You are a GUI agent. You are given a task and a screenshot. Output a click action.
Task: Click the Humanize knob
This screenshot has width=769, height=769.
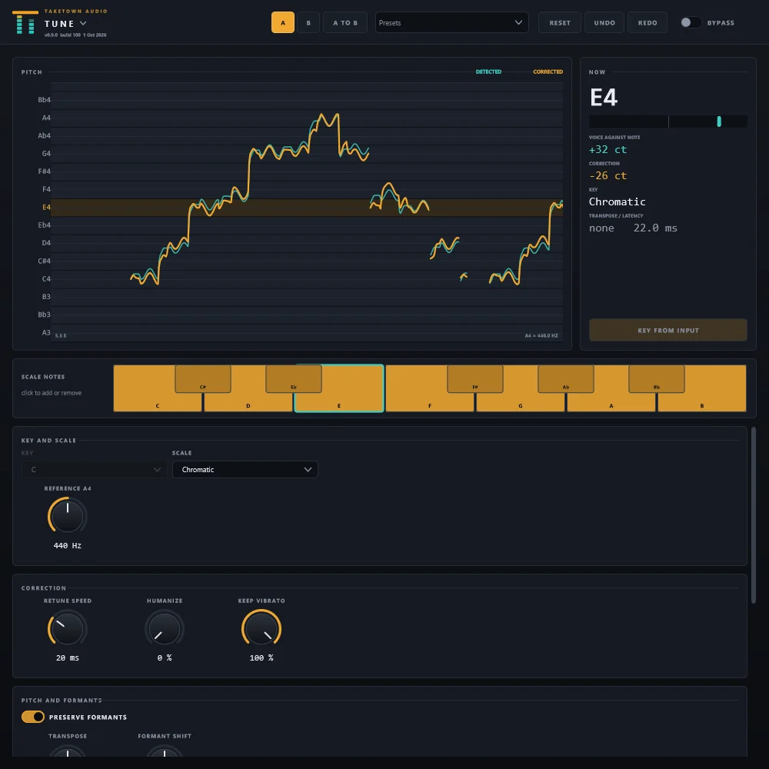tap(165, 628)
